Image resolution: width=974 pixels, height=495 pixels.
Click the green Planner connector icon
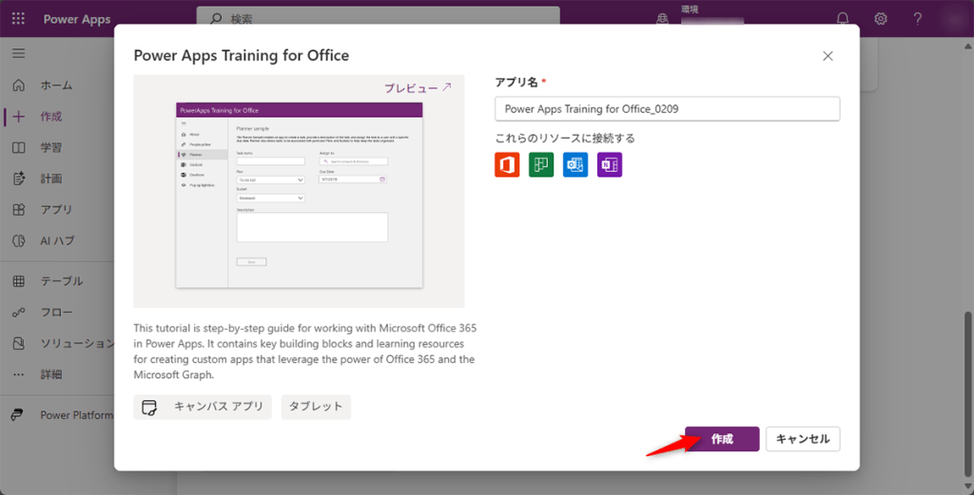click(541, 164)
